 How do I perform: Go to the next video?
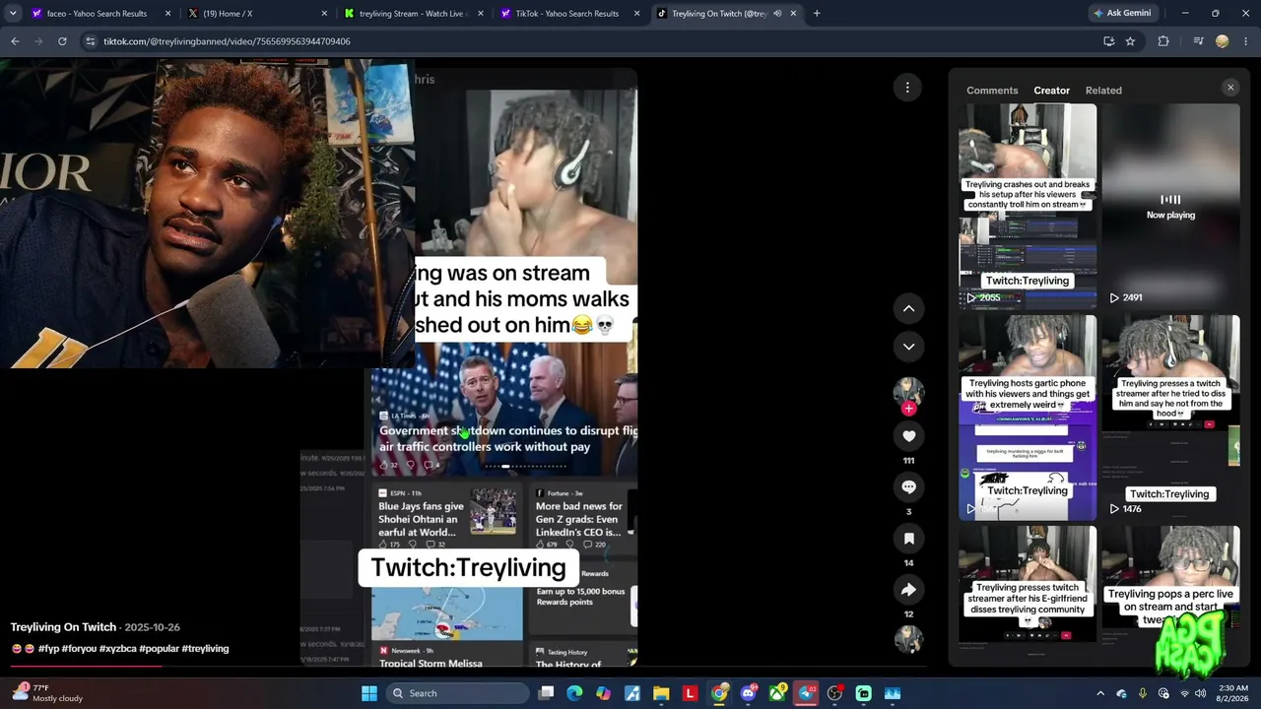[908, 347]
